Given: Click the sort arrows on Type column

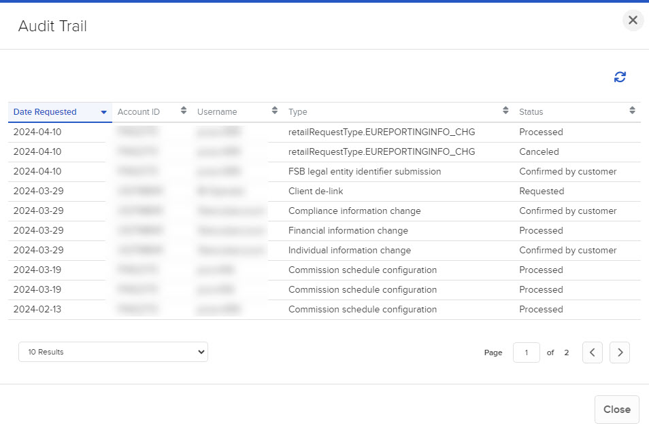Looking at the screenshot, I should [505, 111].
